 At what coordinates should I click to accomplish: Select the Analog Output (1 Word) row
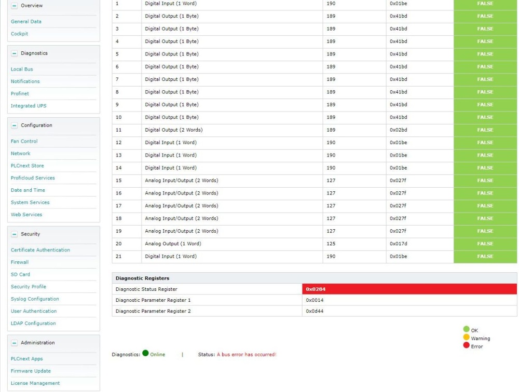[173, 244]
